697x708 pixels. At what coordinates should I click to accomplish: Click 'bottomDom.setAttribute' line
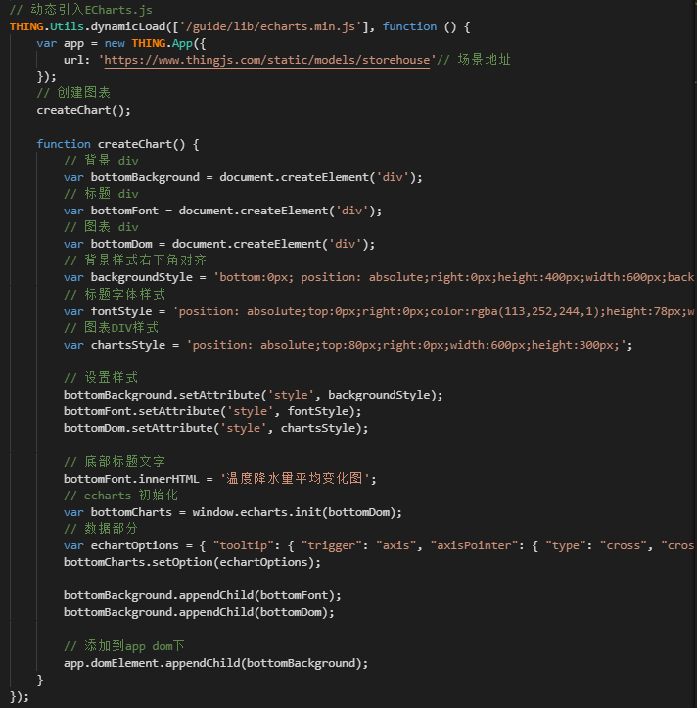pos(215,429)
